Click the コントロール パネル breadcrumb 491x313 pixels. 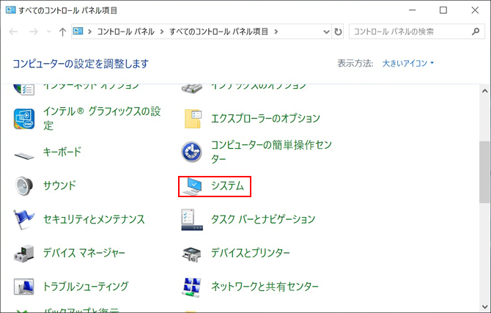point(126,32)
